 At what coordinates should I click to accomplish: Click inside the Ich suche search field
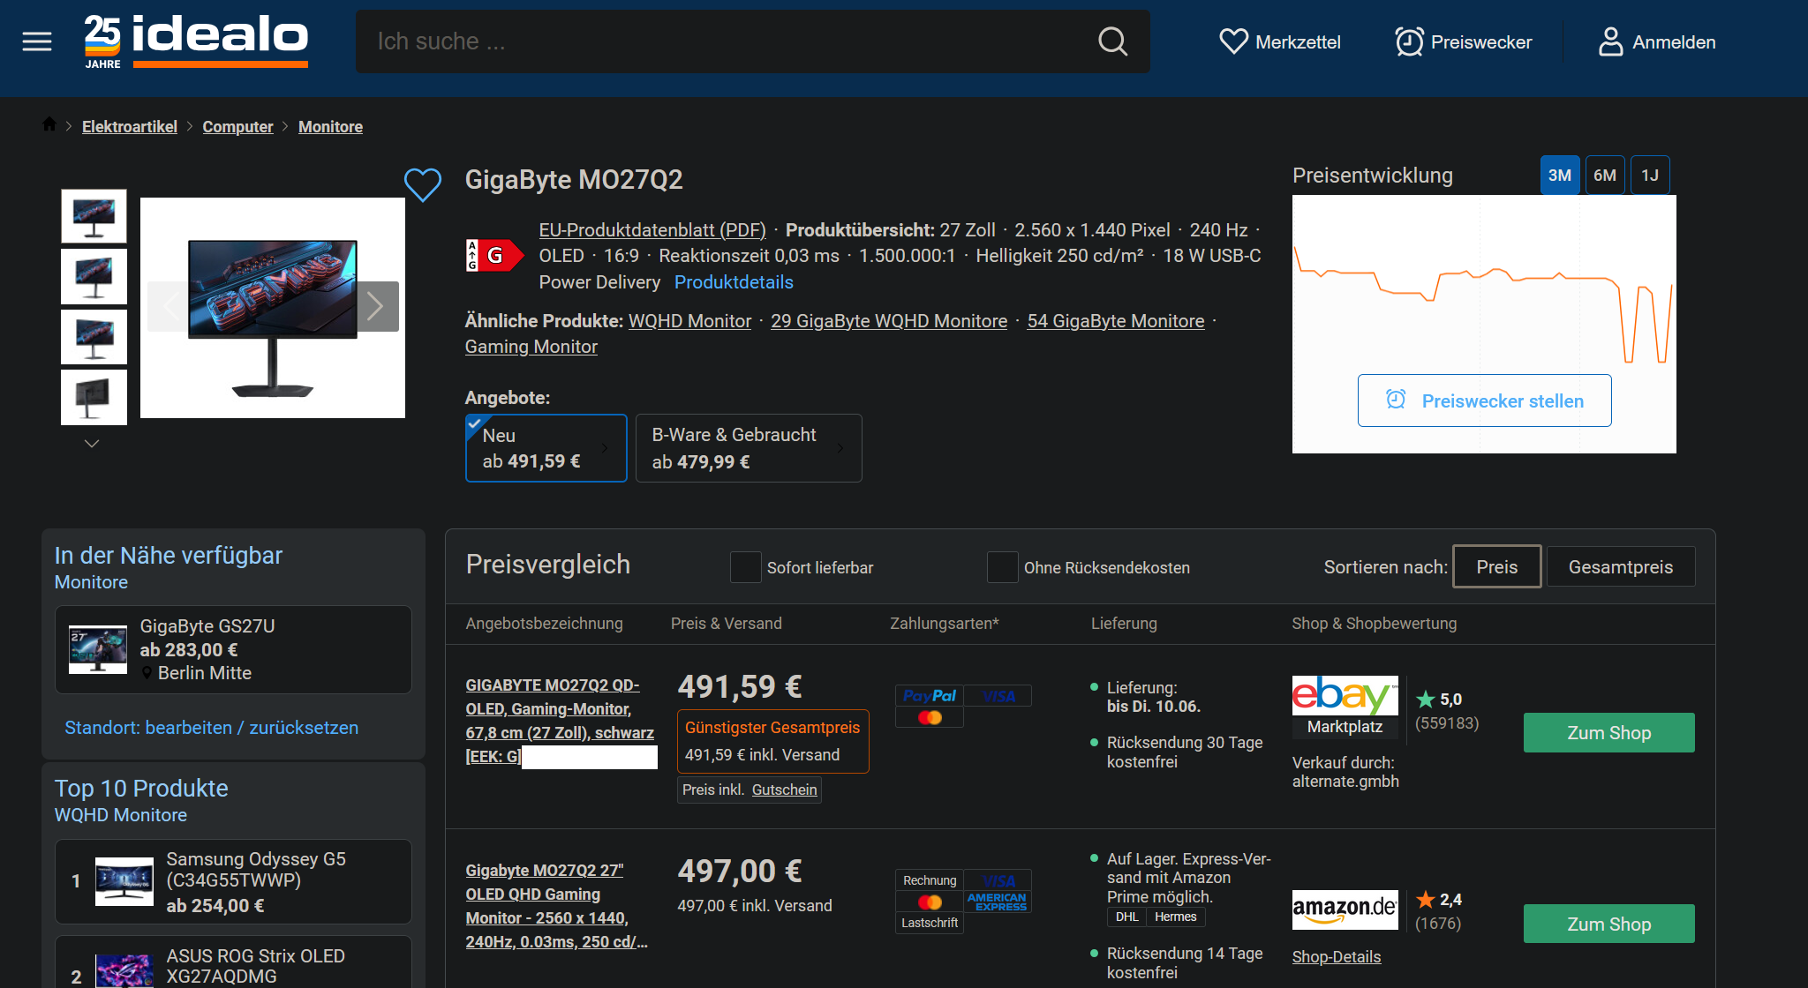click(706, 41)
